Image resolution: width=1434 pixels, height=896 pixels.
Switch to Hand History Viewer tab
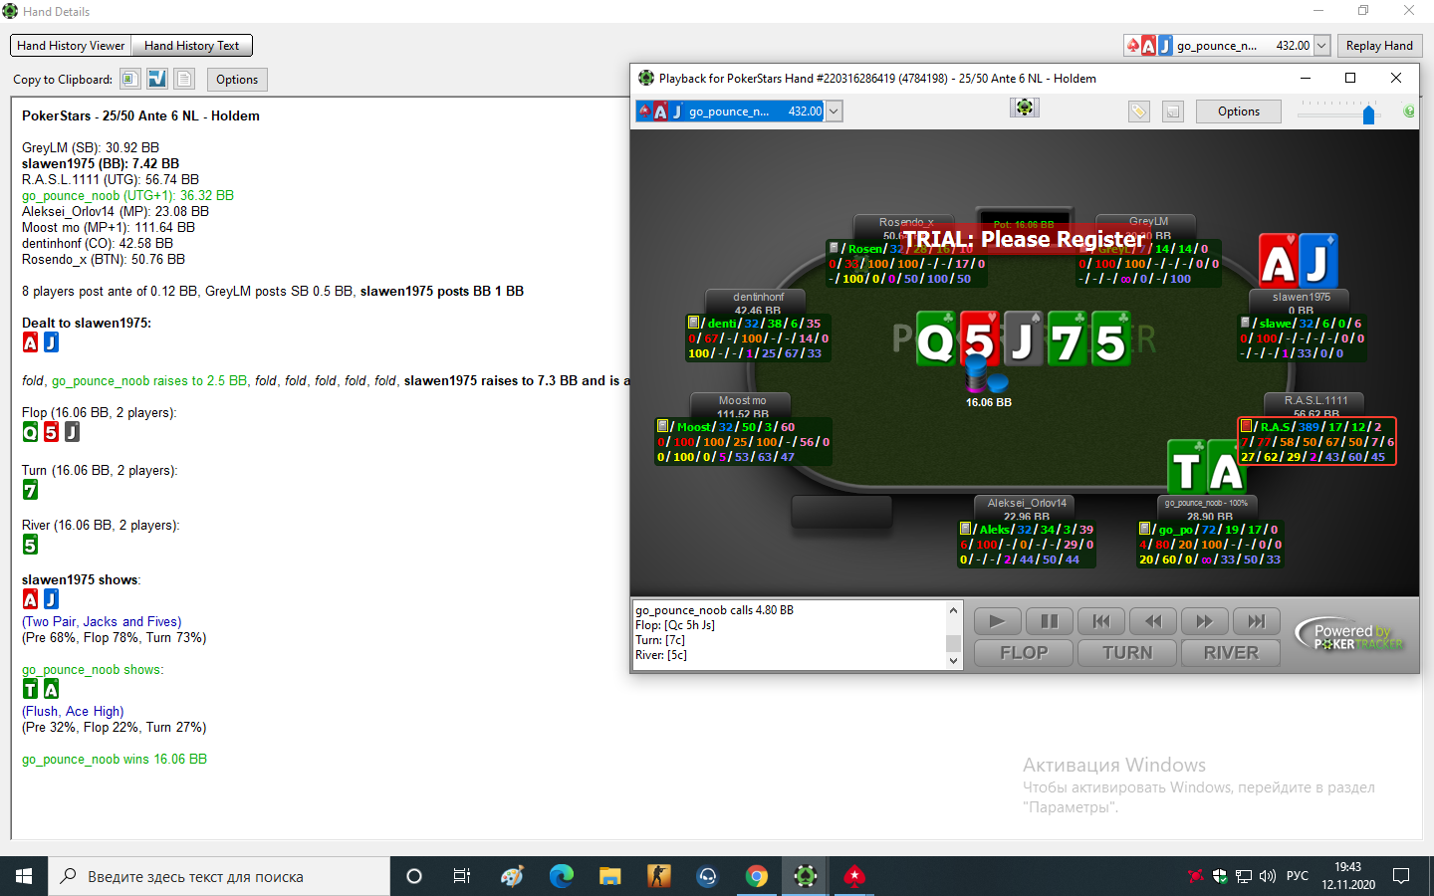[x=71, y=46]
